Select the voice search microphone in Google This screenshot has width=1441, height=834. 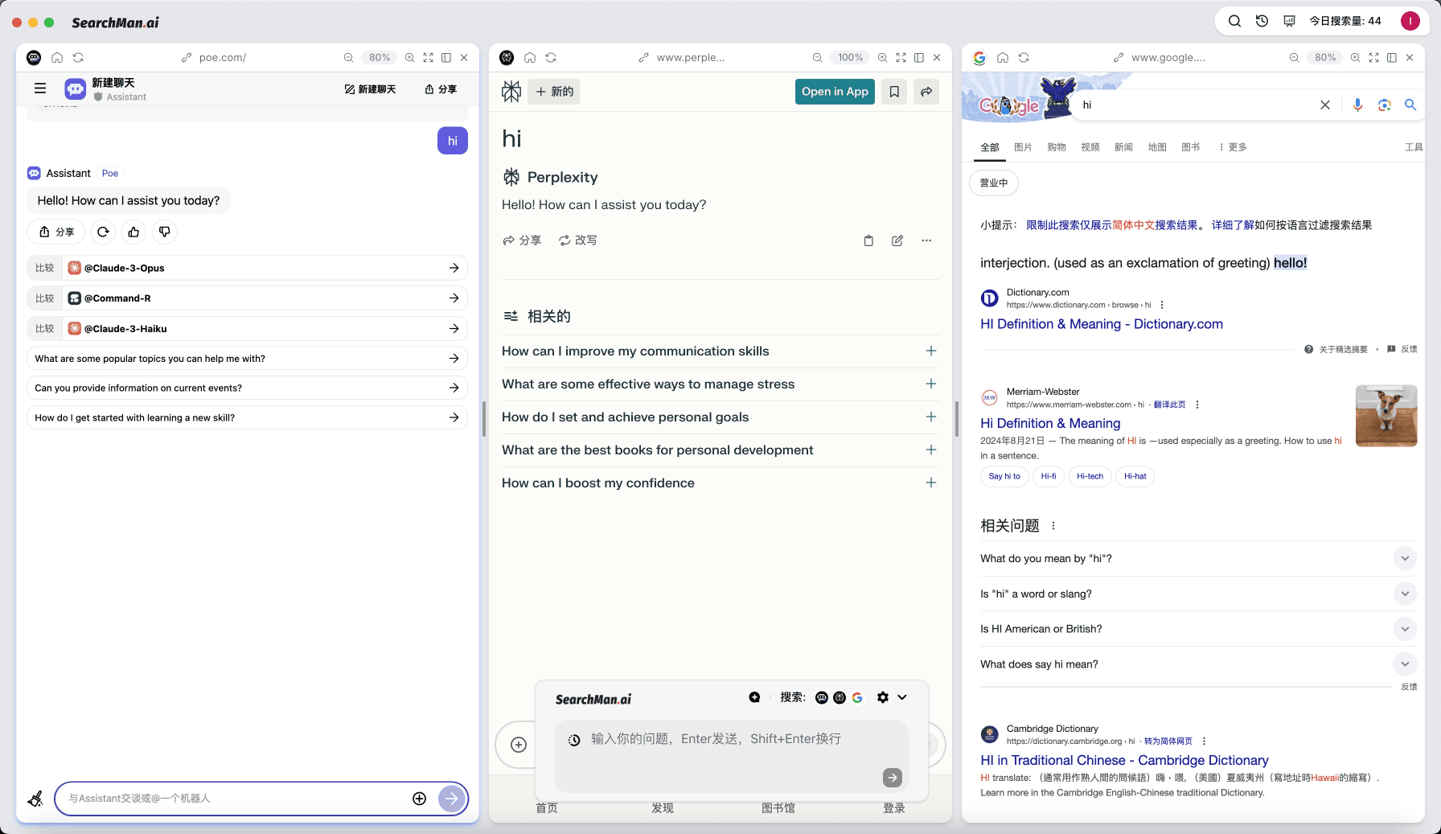(1357, 105)
